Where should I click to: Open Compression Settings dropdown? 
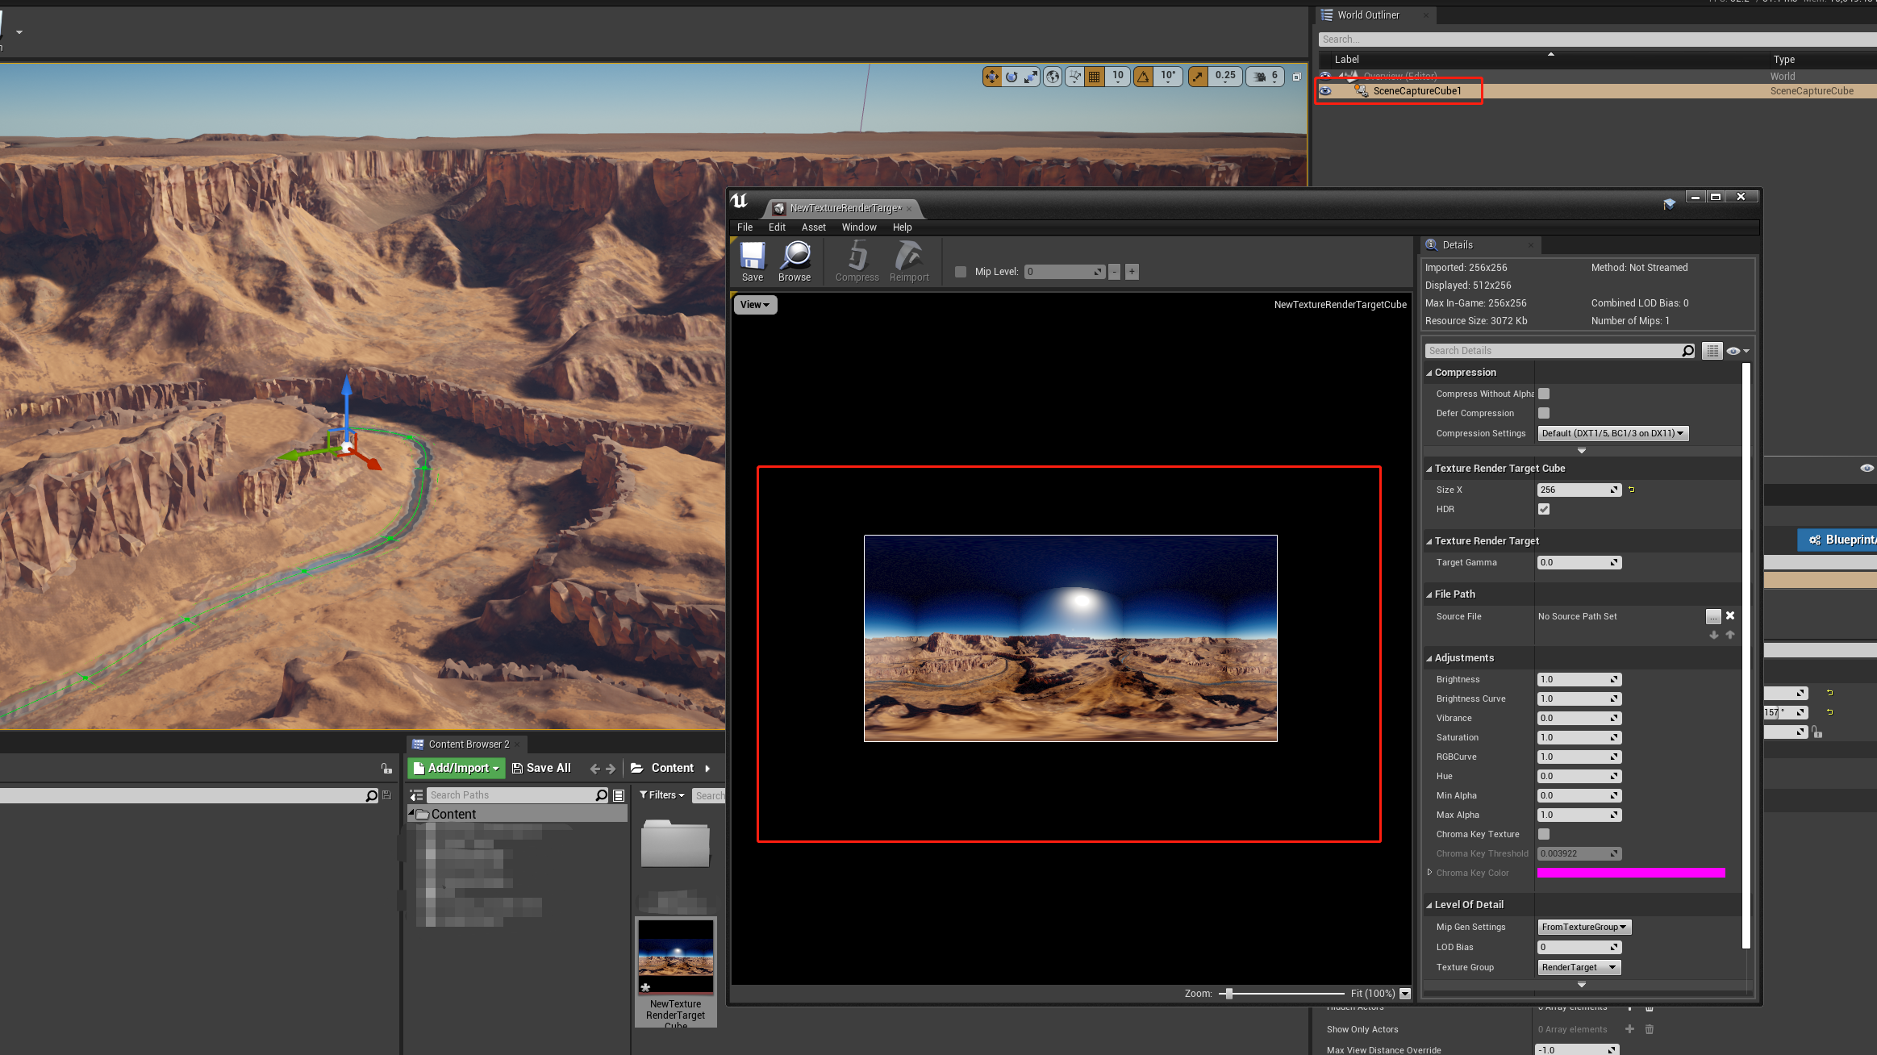[x=1612, y=433]
